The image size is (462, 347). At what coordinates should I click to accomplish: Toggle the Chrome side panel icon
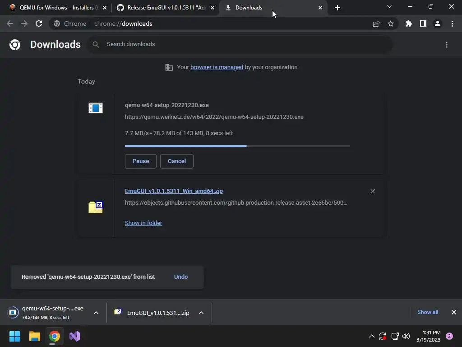[423, 23]
